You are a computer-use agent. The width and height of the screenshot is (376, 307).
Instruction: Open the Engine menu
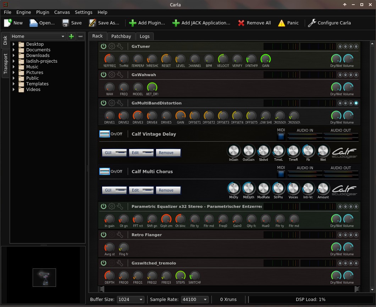coord(23,12)
